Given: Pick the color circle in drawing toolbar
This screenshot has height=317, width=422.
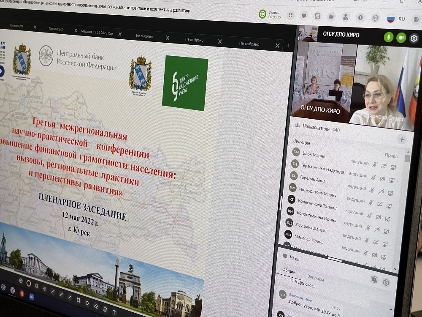Looking at the screenshot, I should point(29,283).
